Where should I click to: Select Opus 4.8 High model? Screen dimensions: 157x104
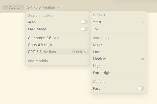click(x=58, y=45)
